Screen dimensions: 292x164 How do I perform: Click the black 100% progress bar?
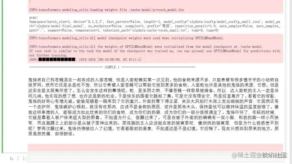pos(57,60)
